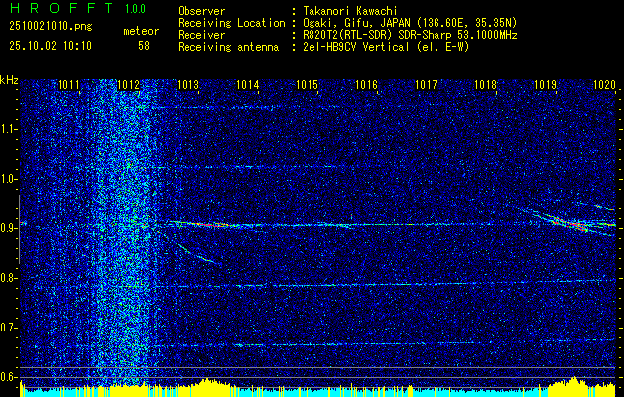Image resolution: width=624 pixels, height=397 pixels.
Task: Click the 0.6 frequency axis label
Action: coord(8,377)
